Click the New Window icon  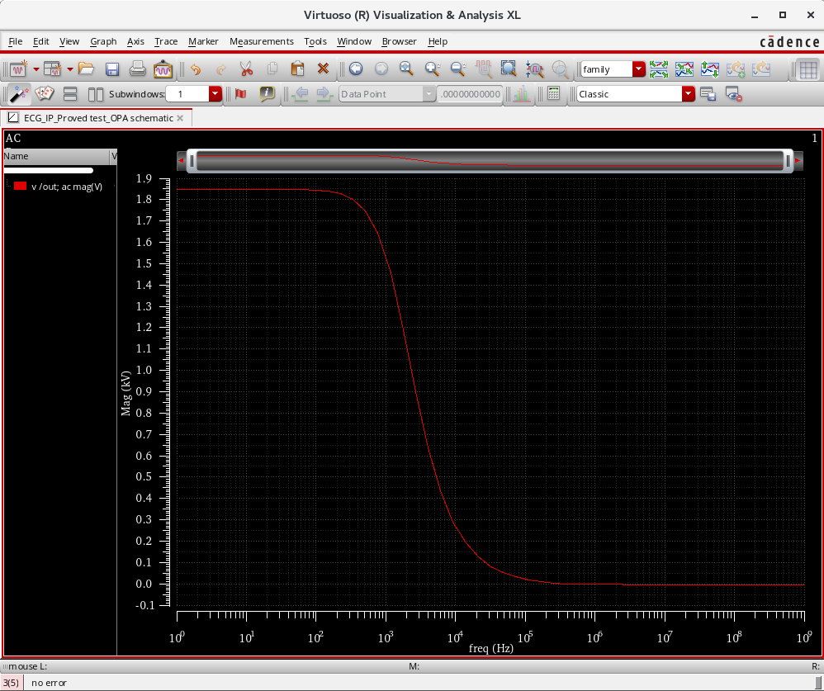(18, 69)
